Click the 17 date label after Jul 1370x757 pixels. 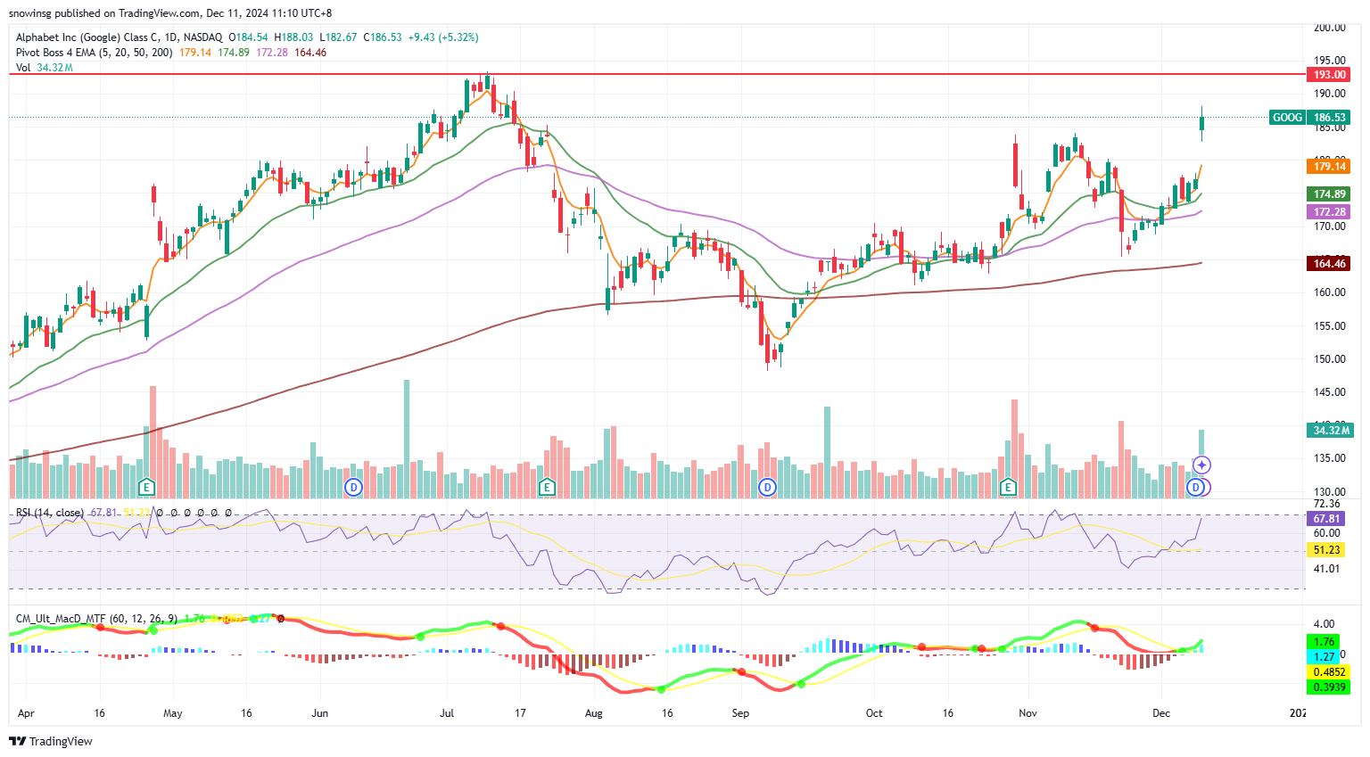point(520,713)
